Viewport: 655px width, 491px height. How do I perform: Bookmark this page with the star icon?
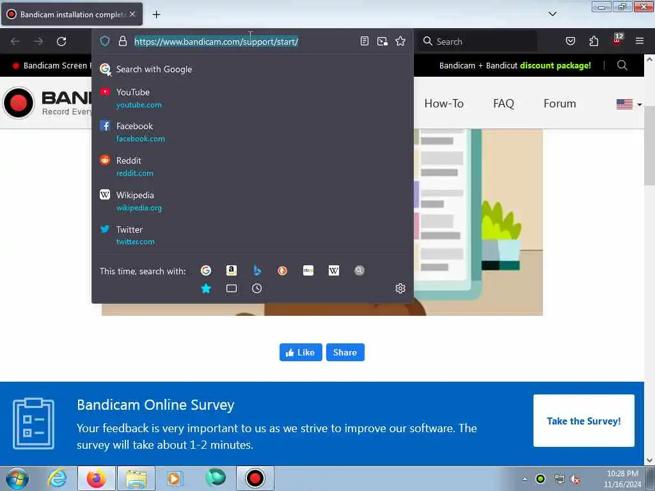[x=400, y=41]
